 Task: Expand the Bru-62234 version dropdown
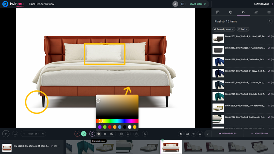pyautogui.click(x=59, y=146)
